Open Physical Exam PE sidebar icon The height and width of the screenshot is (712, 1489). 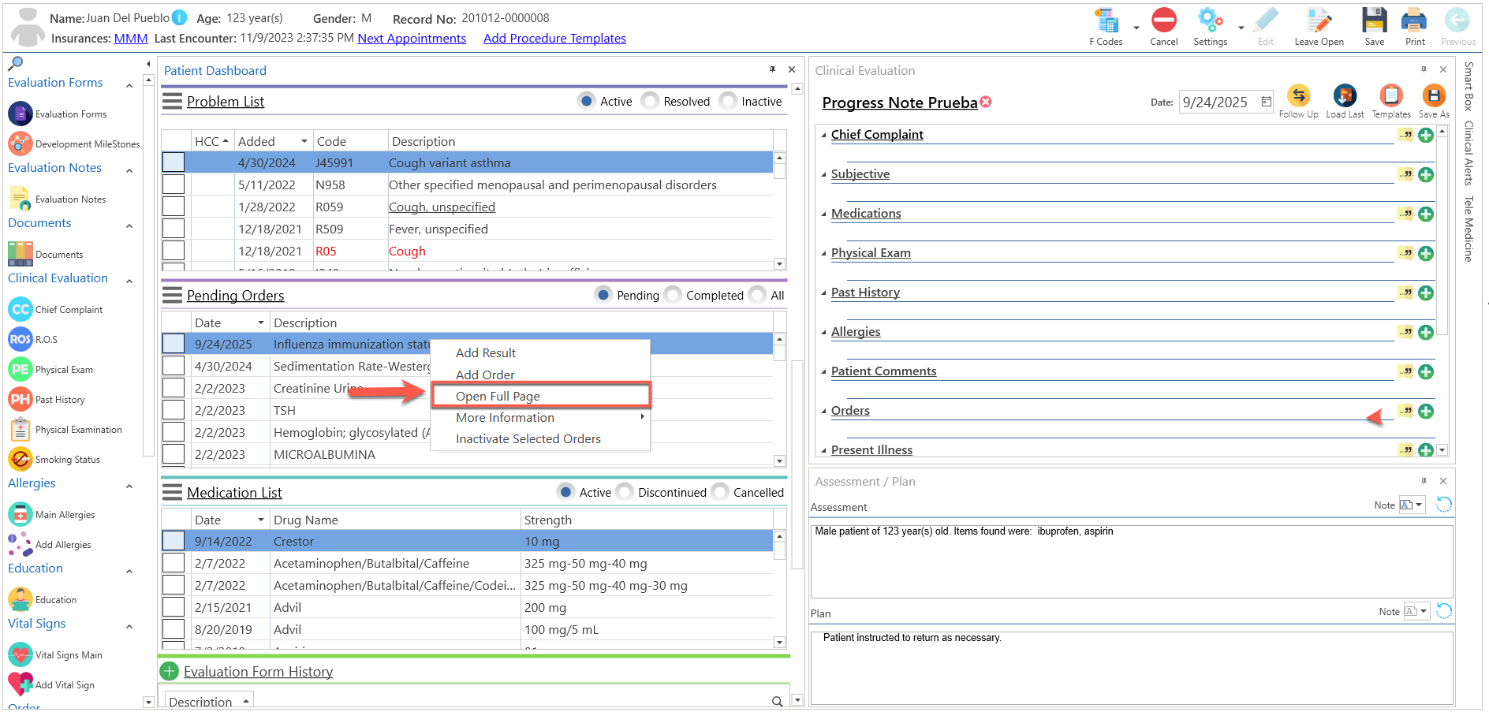tap(21, 369)
